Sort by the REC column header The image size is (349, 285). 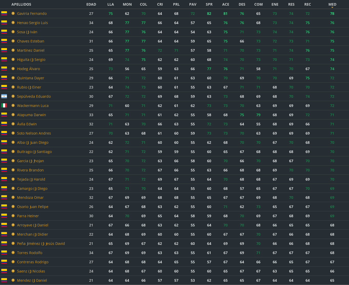(x=308, y=4)
